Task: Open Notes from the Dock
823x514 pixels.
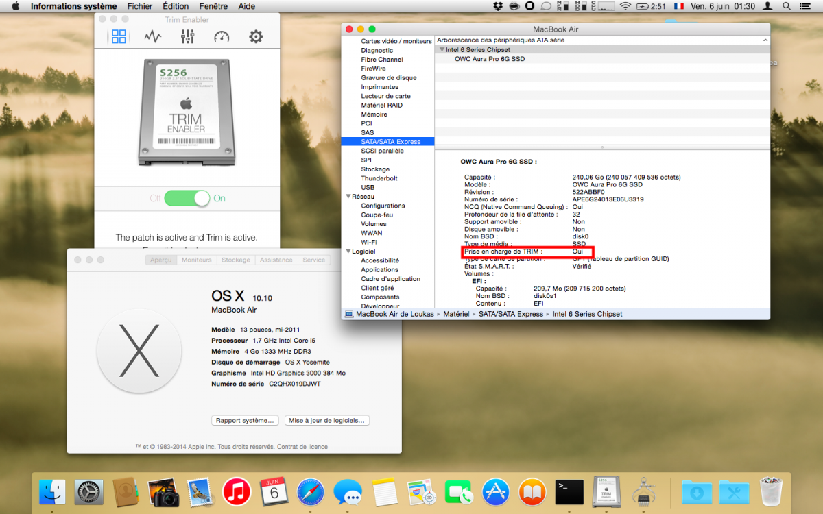Action: (x=385, y=491)
